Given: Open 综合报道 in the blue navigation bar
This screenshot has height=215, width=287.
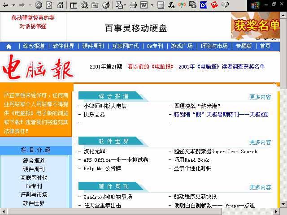Looking at the screenshot, I should pos(34,46).
